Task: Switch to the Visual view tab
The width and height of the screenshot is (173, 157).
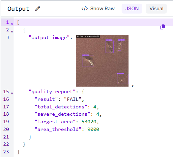Action: 156,9
